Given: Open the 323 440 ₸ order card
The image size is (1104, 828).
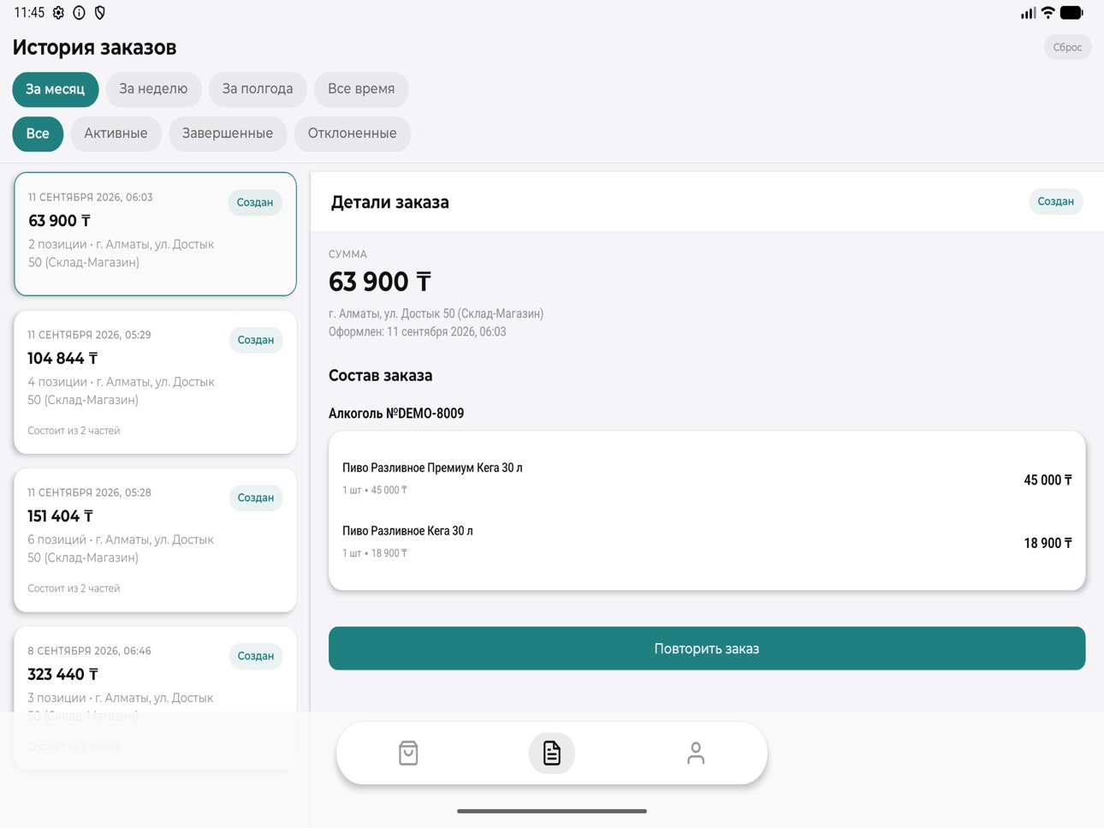Looking at the screenshot, I should [155, 697].
